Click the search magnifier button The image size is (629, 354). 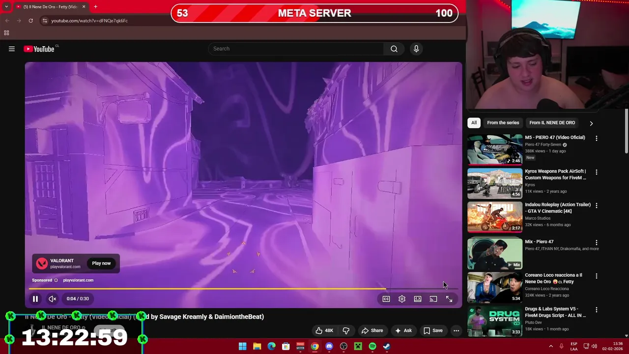(x=394, y=49)
